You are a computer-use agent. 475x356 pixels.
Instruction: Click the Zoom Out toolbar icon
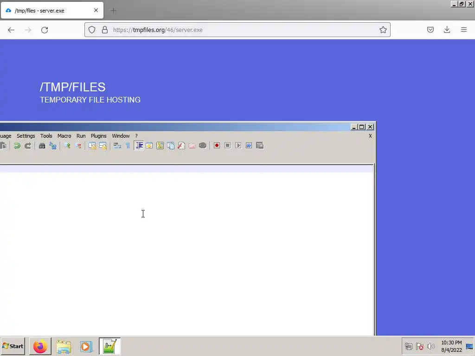click(78, 146)
